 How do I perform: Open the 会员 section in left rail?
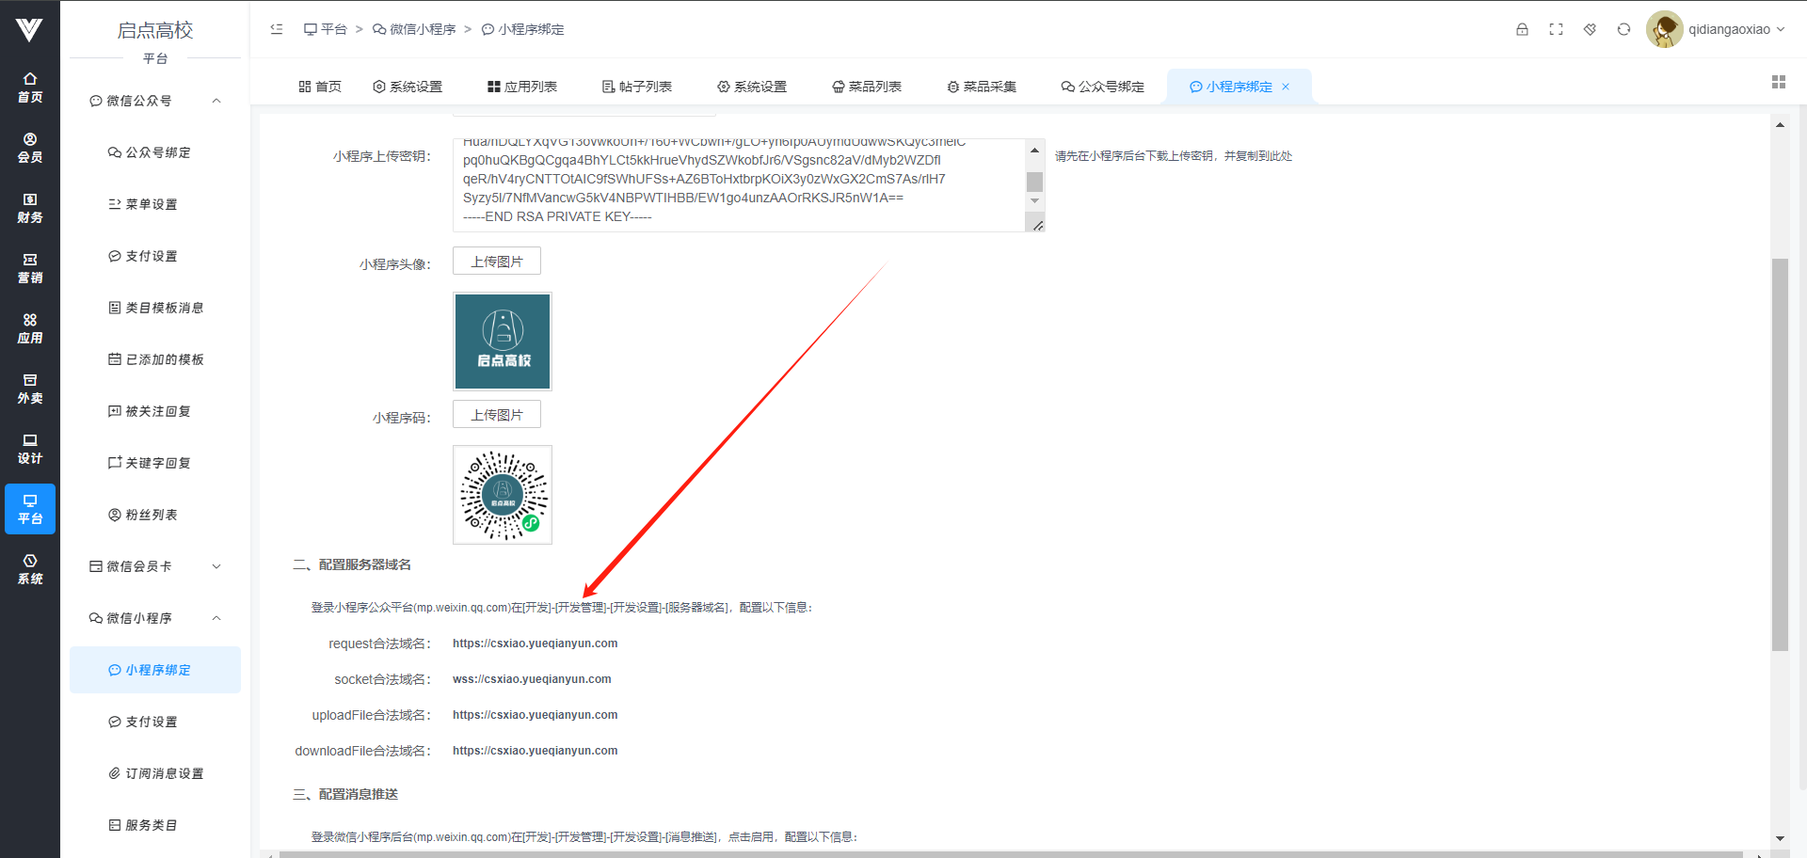click(30, 148)
